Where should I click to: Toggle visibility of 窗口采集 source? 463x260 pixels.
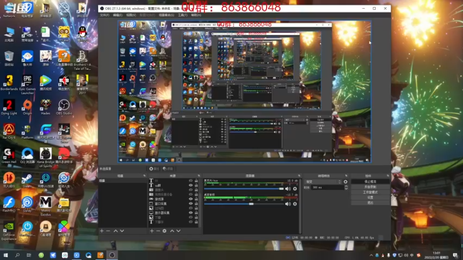coord(190,203)
